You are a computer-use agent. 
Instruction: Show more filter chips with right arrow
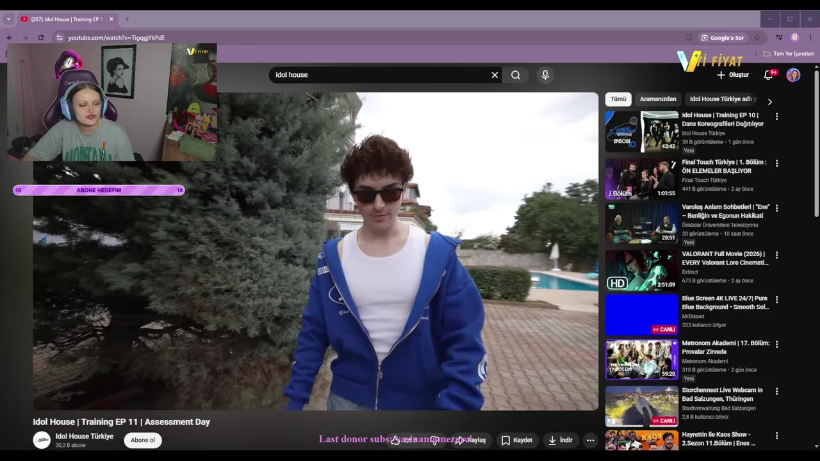(x=769, y=102)
